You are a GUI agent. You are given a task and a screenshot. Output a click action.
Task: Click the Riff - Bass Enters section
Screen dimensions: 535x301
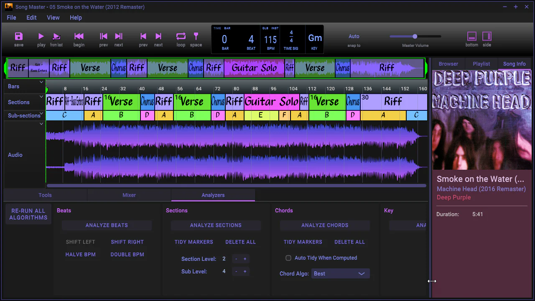(x=74, y=102)
